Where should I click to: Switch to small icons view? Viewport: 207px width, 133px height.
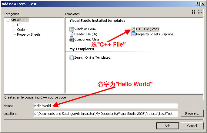coord(200,12)
